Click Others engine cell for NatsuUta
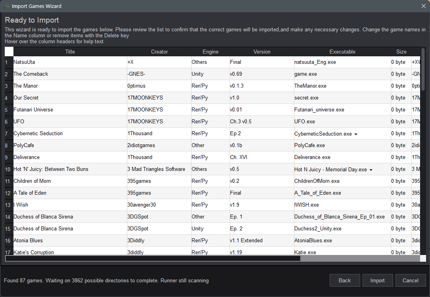Viewport: 430px width, 297px height. [x=211, y=62]
